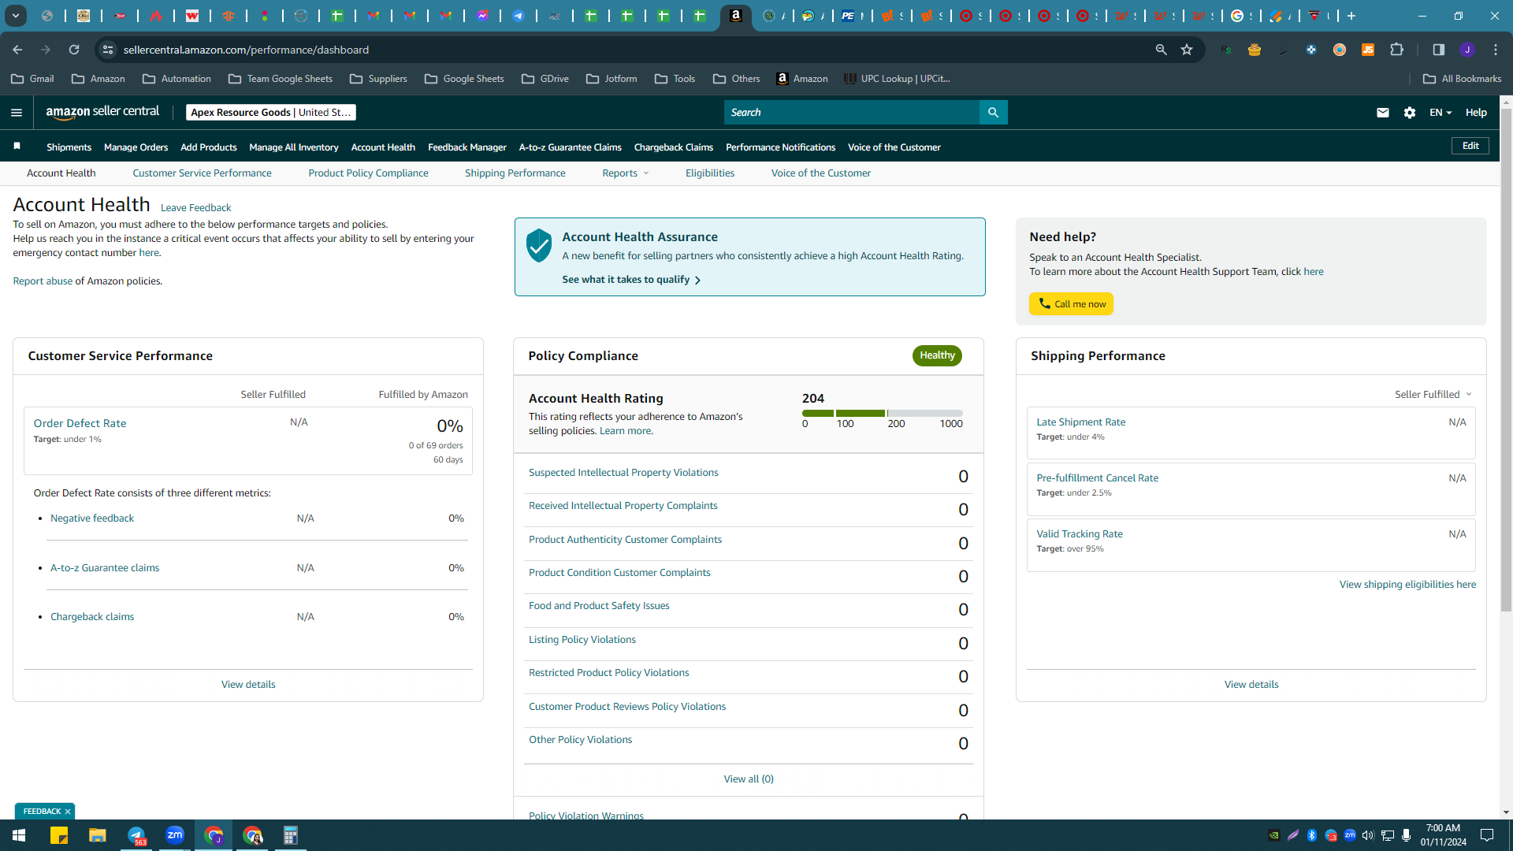This screenshot has width=1513, height=851.
Task: Open A-to-z Guarantee Claims menu item
Action: click(571, 147)
